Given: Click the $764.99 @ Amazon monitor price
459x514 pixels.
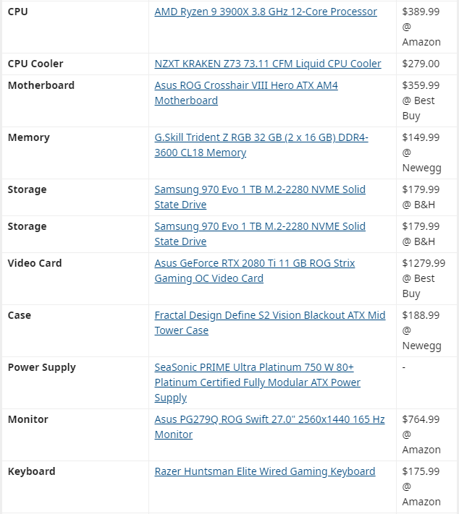Looking at the screenshot, I should [421, 434].
